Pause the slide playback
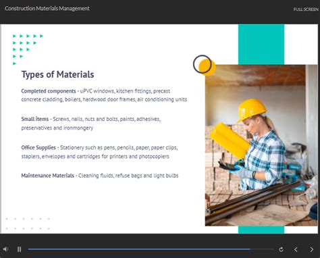320x258 pixels. tap(20, 249)
